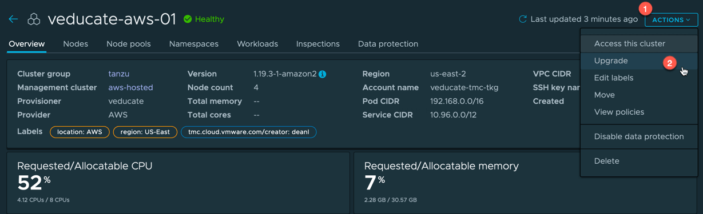
Task: Open the Namespaces tab
Action: [194, 44]
